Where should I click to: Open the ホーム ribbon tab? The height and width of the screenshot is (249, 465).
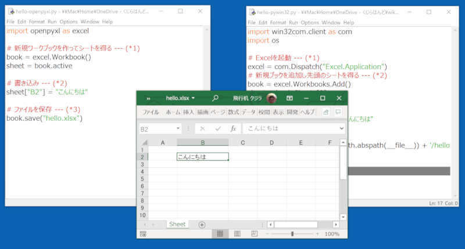pyautogui.click(x=173, y=112)
